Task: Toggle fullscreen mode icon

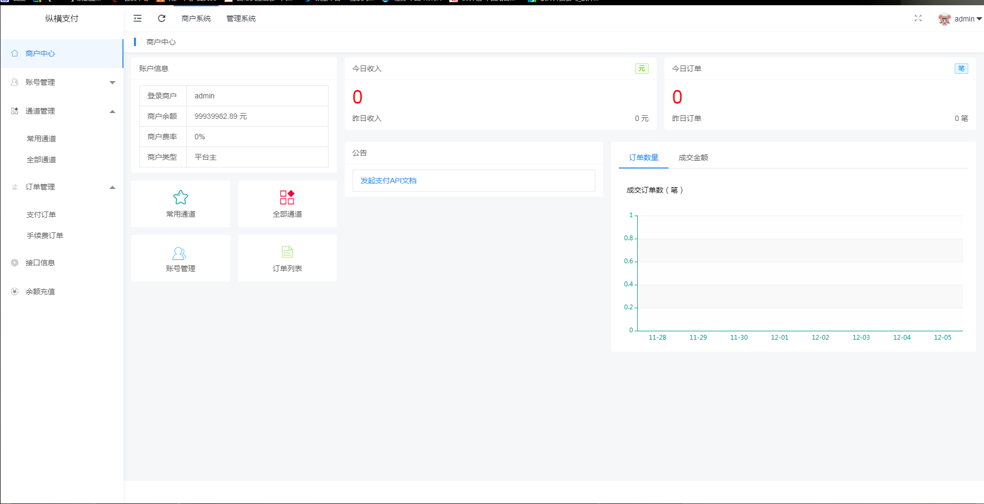Action: [x=918, y=18]
